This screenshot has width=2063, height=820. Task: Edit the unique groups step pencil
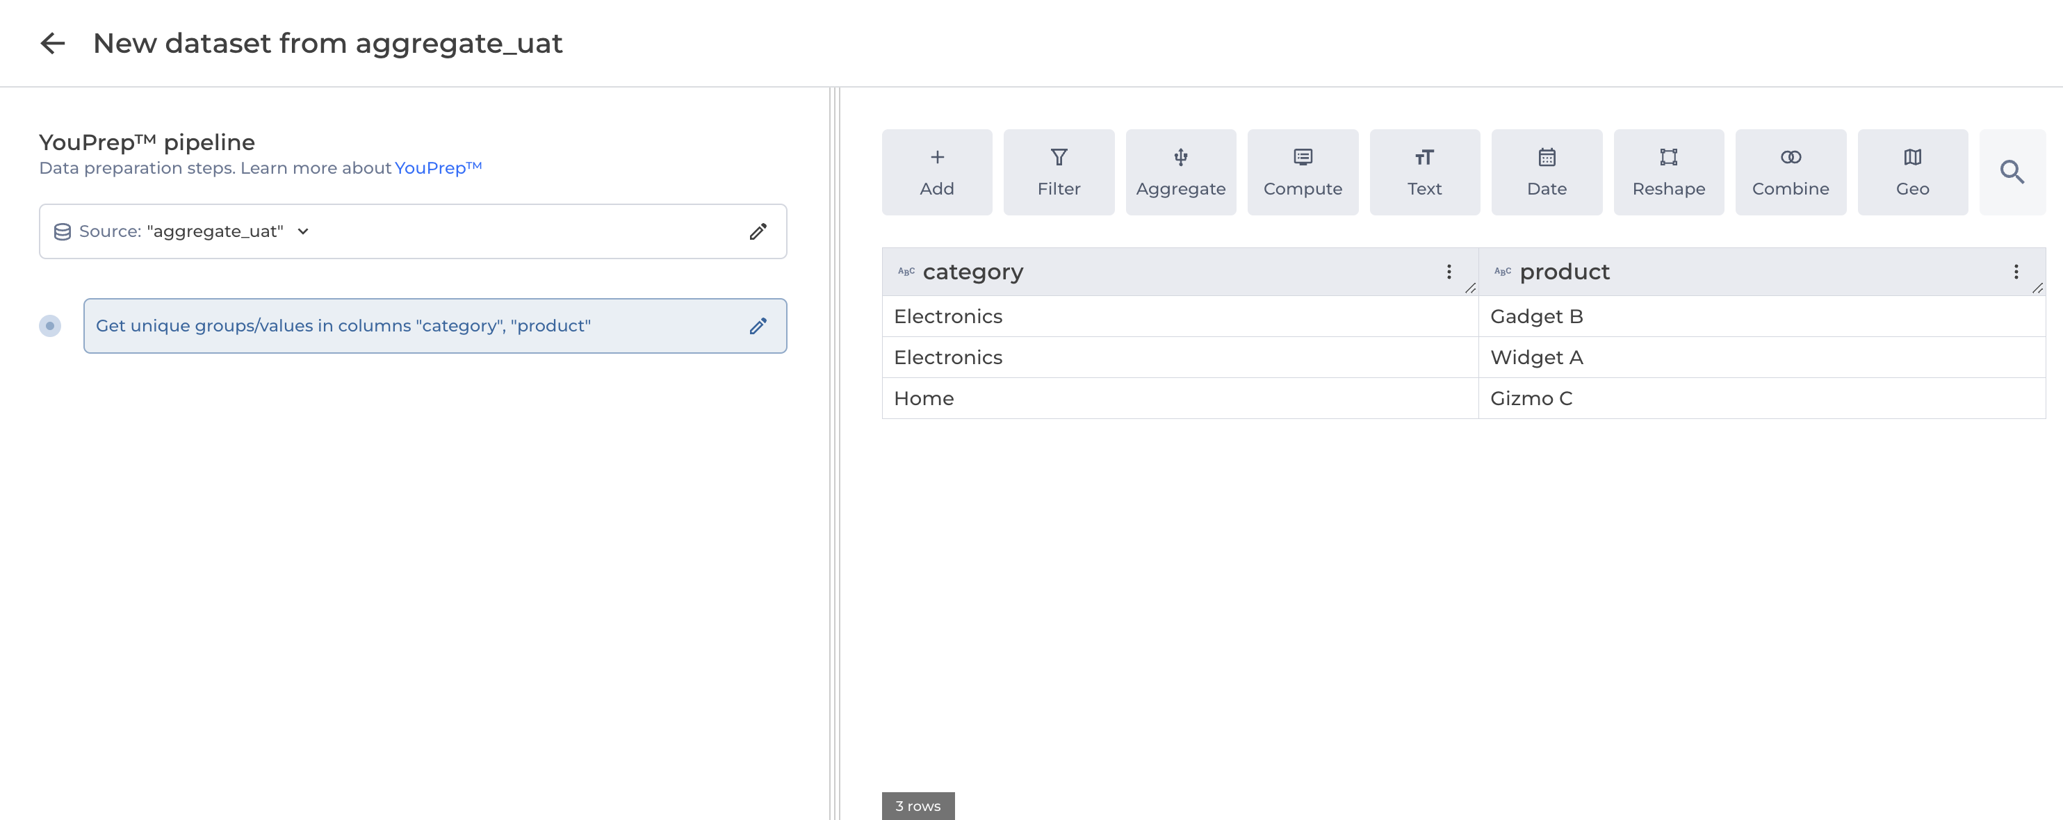pyautogui.click(x=758, y=326)
